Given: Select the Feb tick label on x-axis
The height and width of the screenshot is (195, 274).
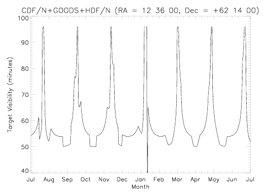Looking at the screenshot, I should pyautogui.click(x=158, y=180).
